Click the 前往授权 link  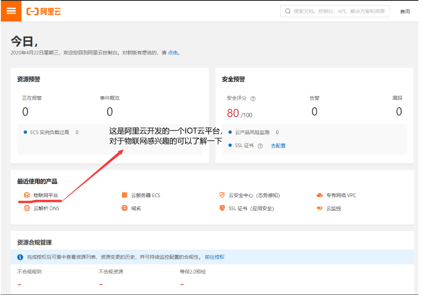pos(215,257)
